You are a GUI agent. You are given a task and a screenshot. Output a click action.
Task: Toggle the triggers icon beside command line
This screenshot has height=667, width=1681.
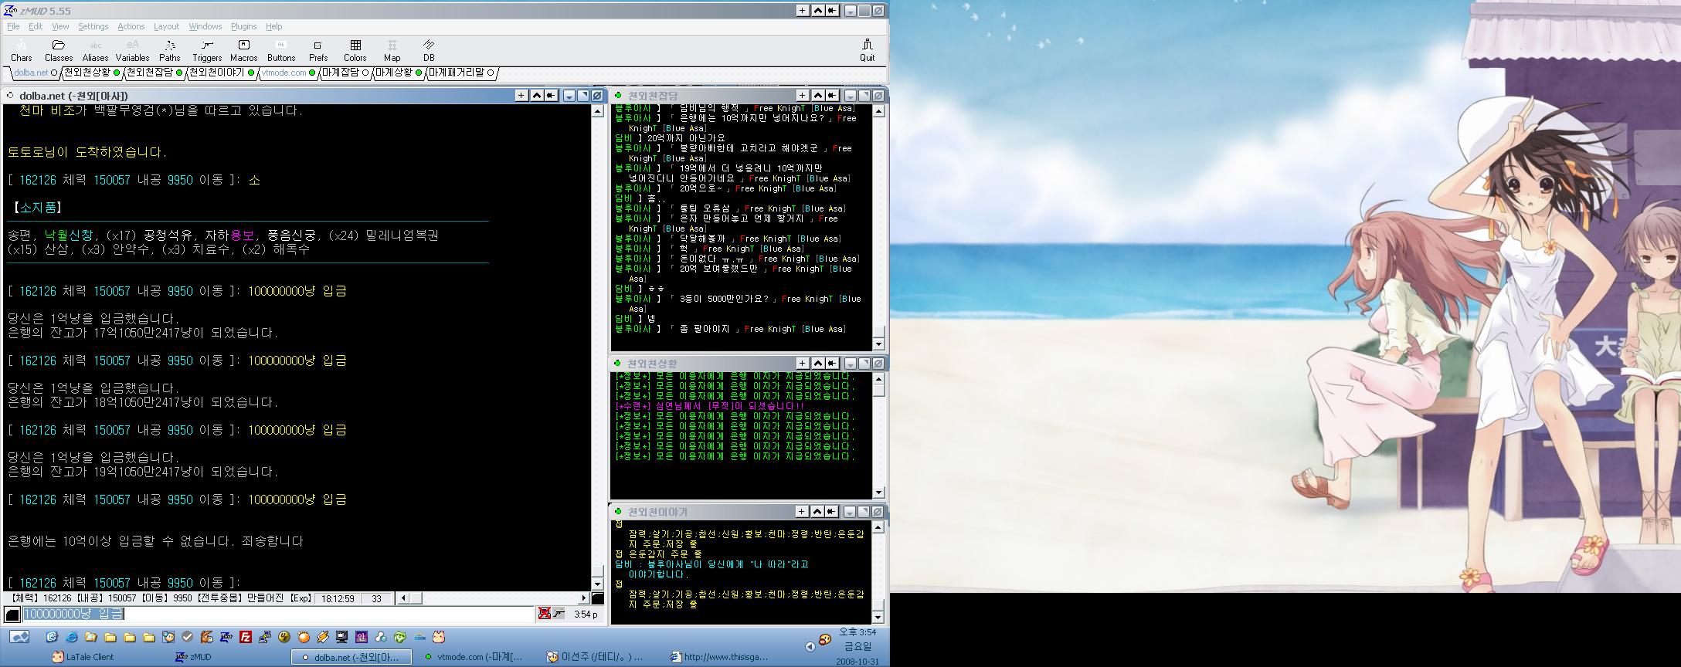(x=559, y=614)
